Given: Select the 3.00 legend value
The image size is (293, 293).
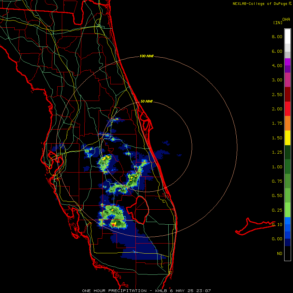Looking at the screenshot, I should (x=277, y=80).
